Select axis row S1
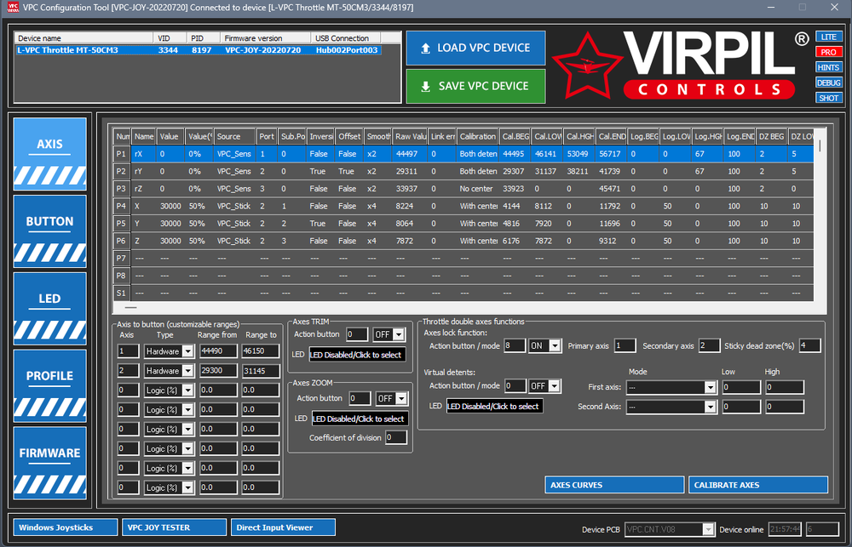 (463, 293)
